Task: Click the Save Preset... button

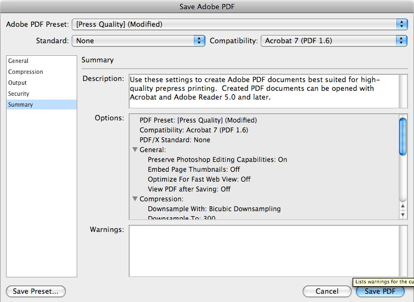Action: tap(36, 291)
